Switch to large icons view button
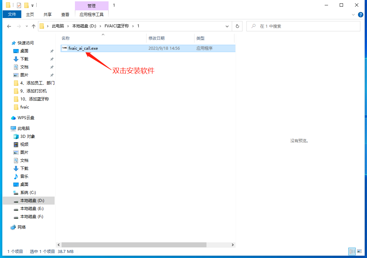Screen dimensions: 367x258 point(359,251)
